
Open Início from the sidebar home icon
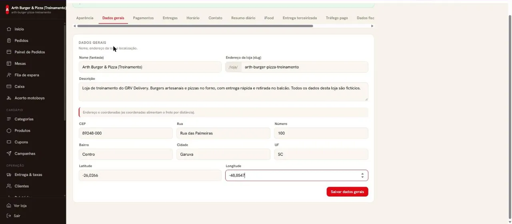coord(9,29)
